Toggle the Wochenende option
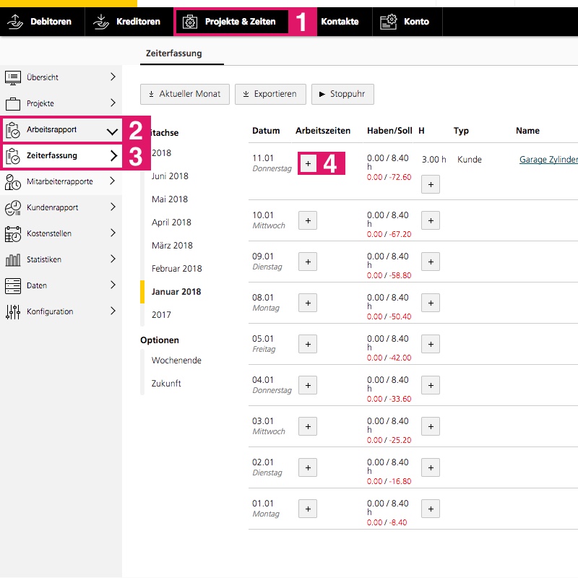Image resolution: width=578 pixels, height=578 pixels. pos(176,361)
